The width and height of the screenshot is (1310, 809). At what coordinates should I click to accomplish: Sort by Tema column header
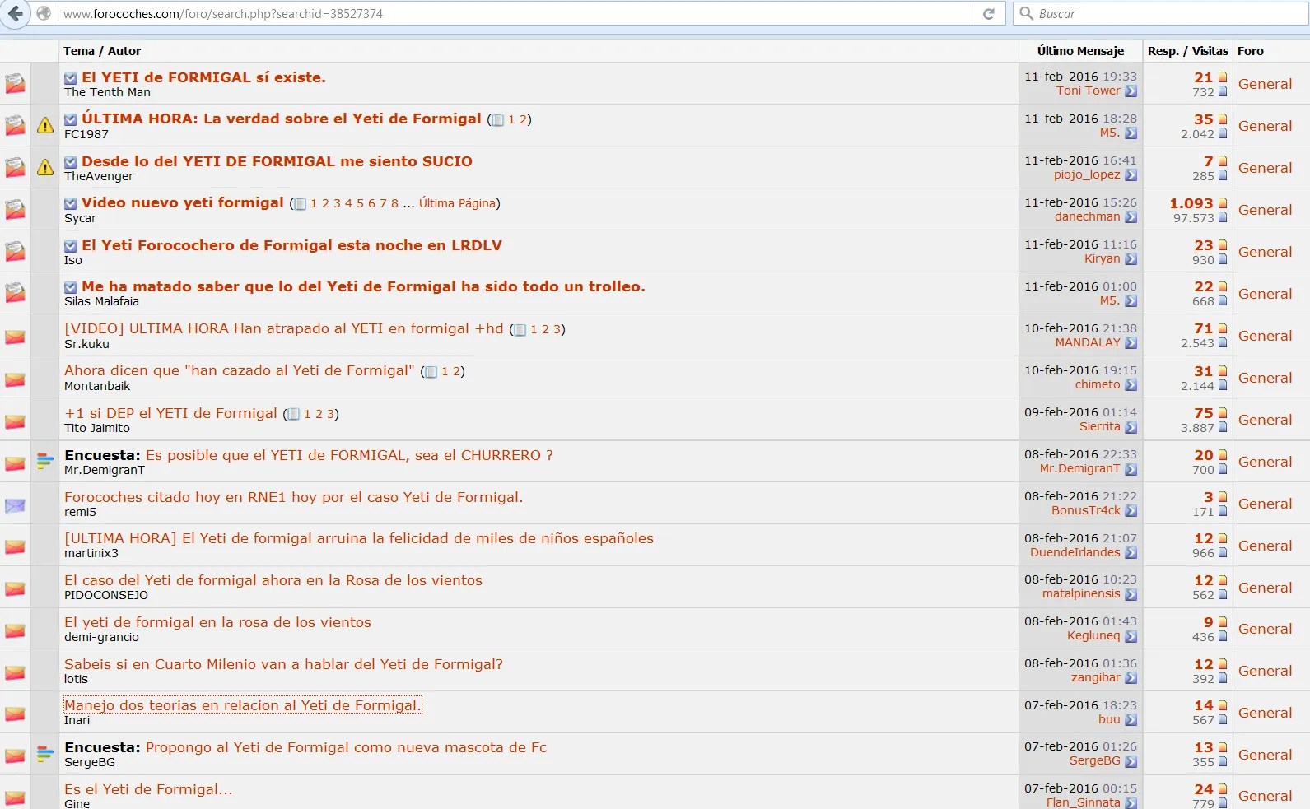tap(79, 51)
